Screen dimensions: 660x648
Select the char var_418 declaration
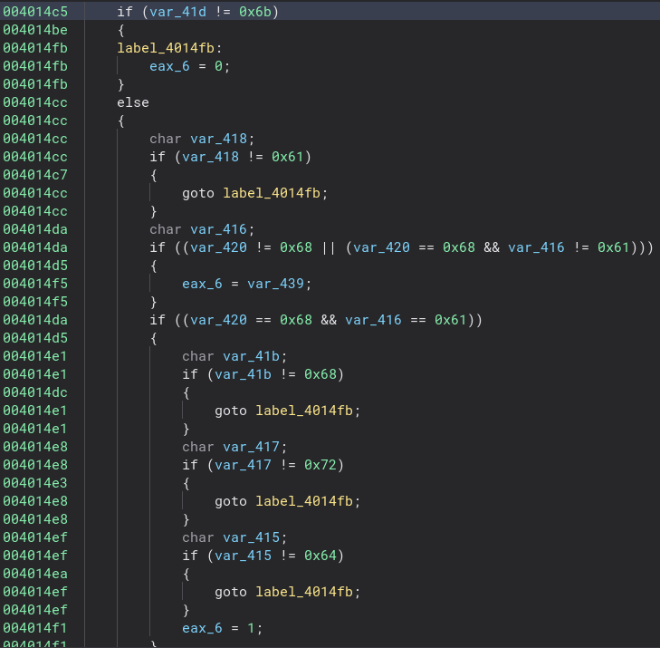202,139
